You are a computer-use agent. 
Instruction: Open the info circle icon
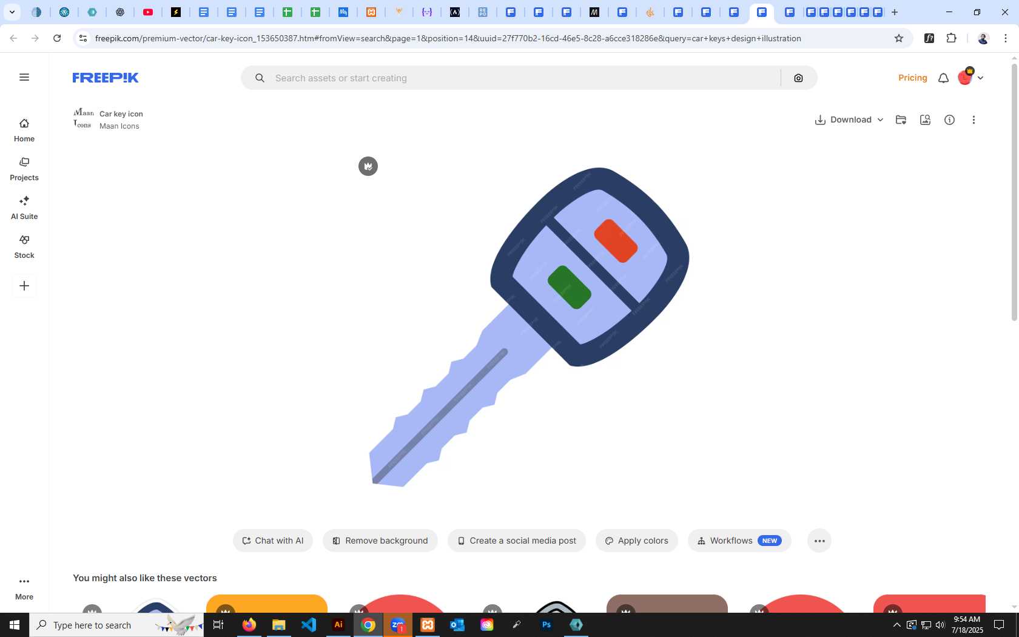point(949,120)
